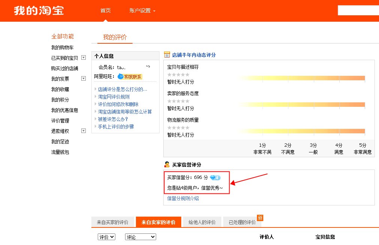Switch to the 给他人的评价 tab
The width and height of the screenshot is (379, 245).
[202, 221]
